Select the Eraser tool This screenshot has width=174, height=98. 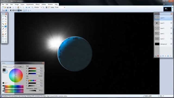pos(5,29)
